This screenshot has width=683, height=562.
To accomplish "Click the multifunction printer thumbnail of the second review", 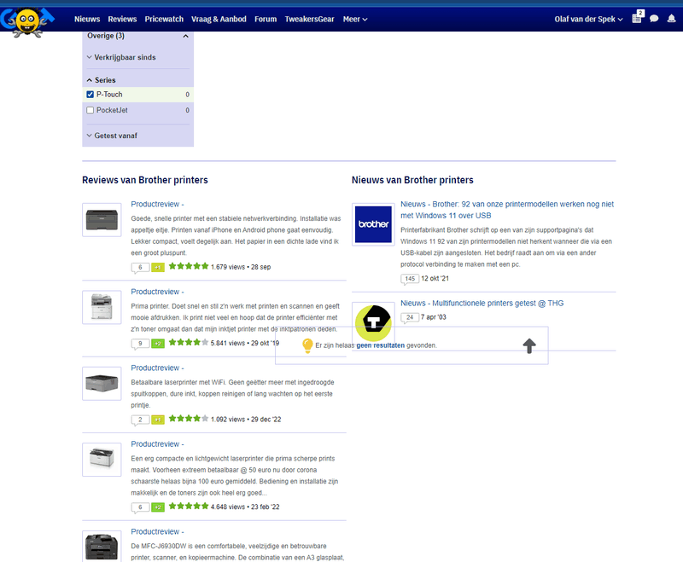I will point(102,307).
